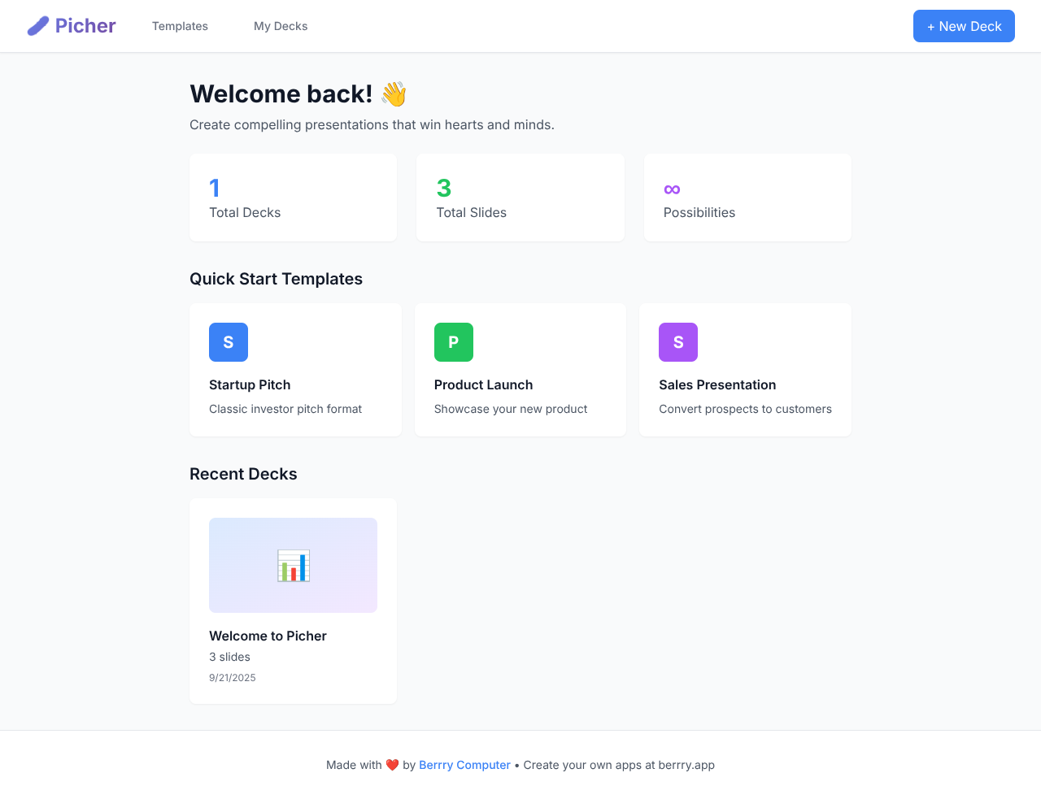The height and width of the screenshot is (799, 1041).
Task: Click the Total Decks stat card
Action: 293,198
